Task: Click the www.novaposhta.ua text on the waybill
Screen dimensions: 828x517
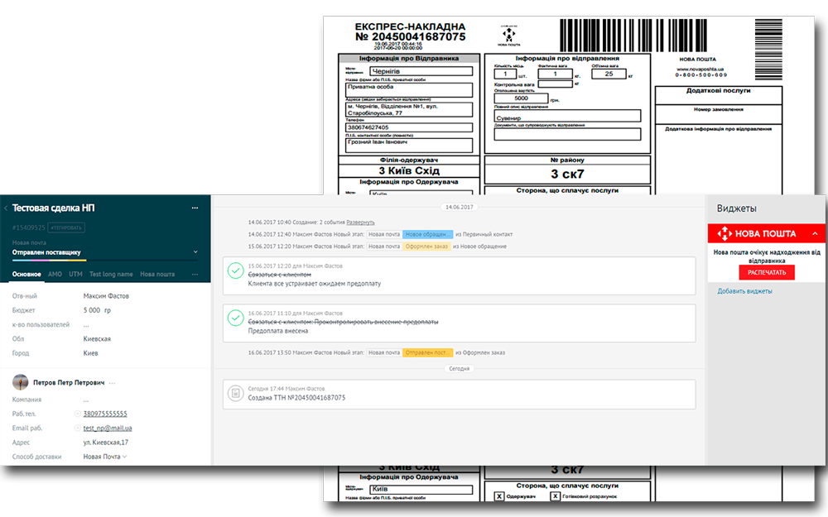Action: (700, 69)
